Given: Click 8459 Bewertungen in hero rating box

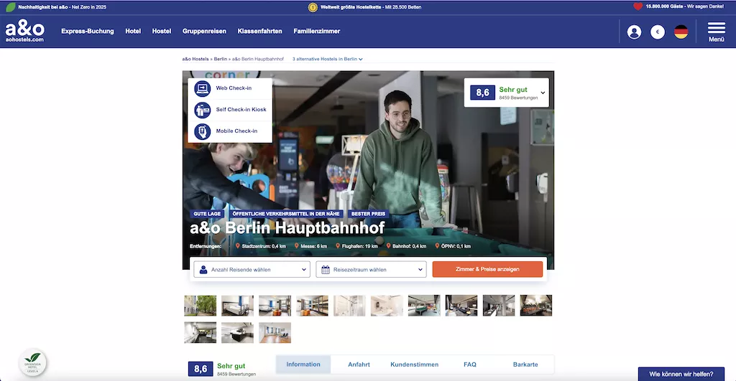Looking at the screenshot, I should [518, 98].
